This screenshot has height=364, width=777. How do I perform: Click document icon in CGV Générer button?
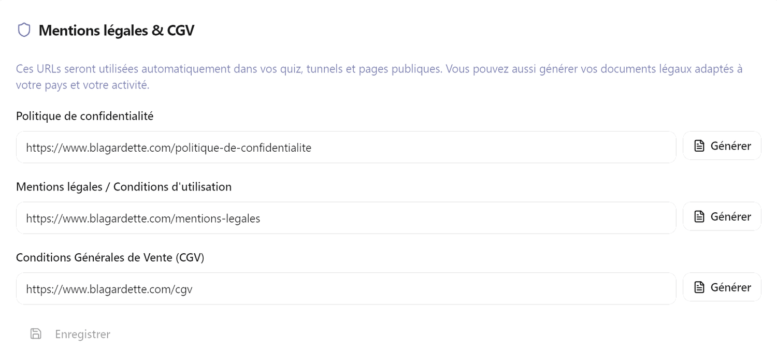tap(699, 287)
